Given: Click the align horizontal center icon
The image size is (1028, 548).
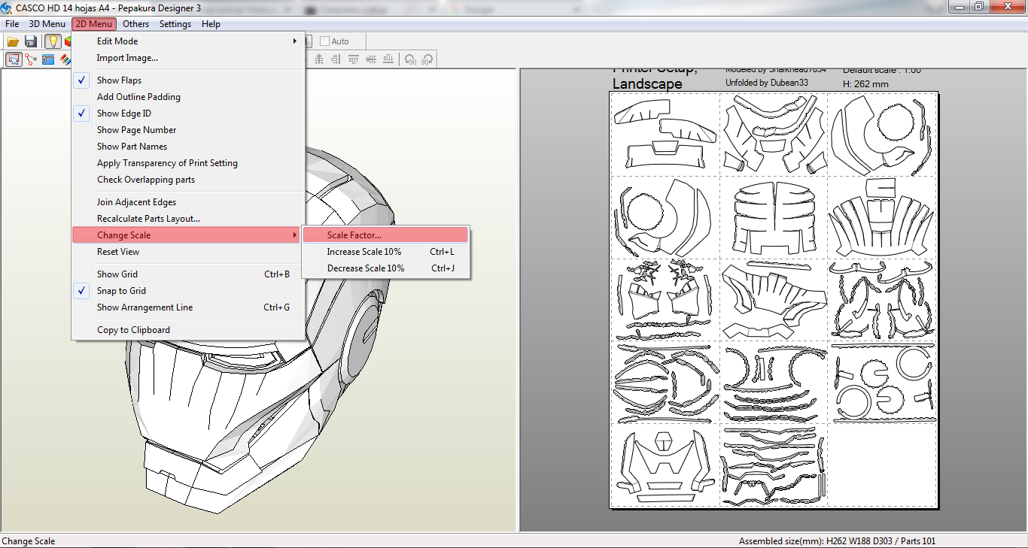Looking at the screenshot, I should pyautogui.click(x=319, y=59).
